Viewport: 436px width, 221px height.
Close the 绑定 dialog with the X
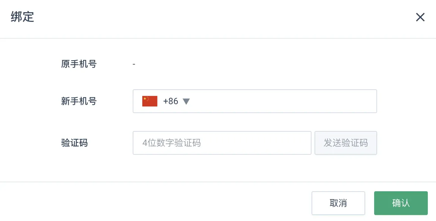pos(420,17)
